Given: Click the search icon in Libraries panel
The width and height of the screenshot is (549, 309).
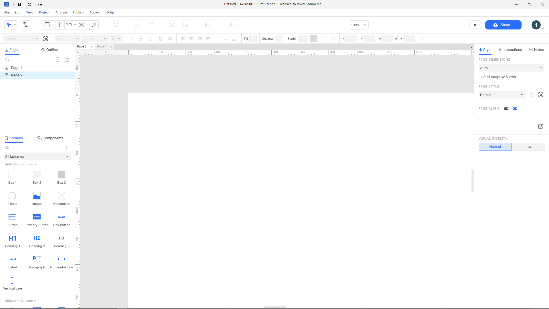Looking at the screenshot, I should (x=7, y=148).
